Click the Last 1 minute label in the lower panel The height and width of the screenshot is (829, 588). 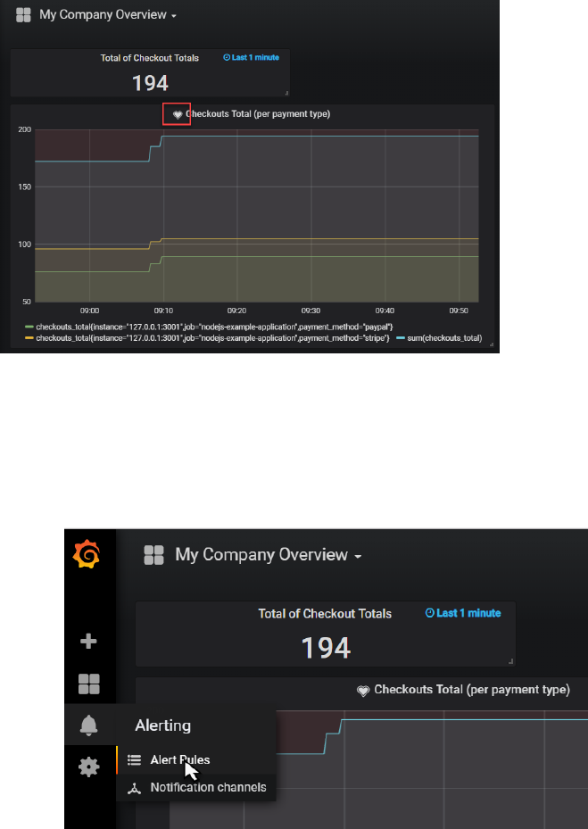click(468, 613)
